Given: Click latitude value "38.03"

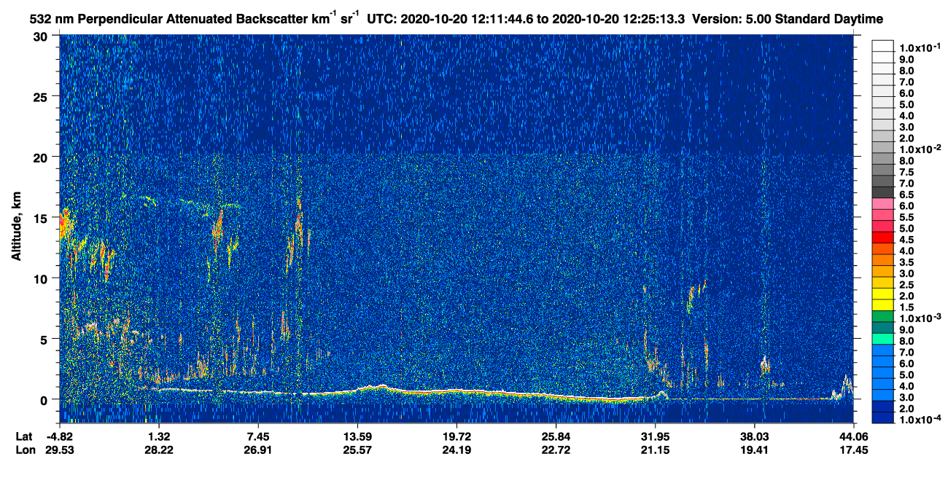Looking at the screenshot, I should [x=755, y=436].
